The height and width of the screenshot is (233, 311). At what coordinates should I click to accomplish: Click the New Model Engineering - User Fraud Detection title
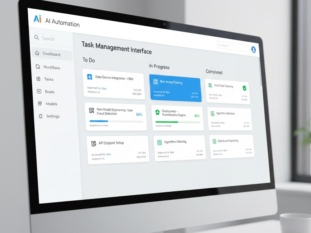point(115,112)
